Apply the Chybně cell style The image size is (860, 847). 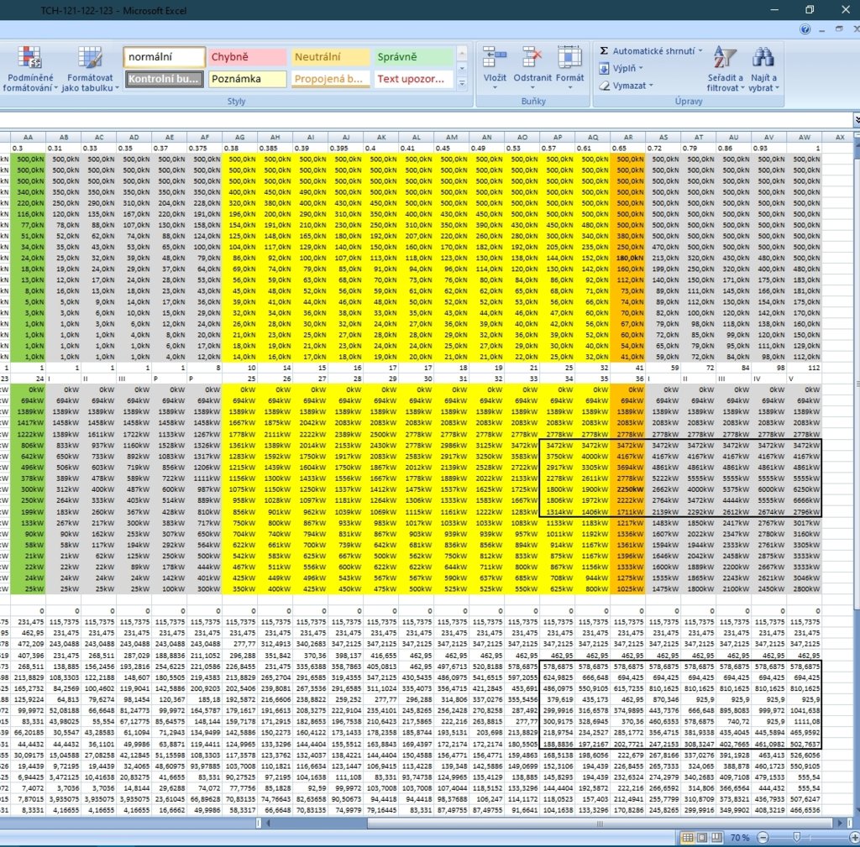(247, 57)
